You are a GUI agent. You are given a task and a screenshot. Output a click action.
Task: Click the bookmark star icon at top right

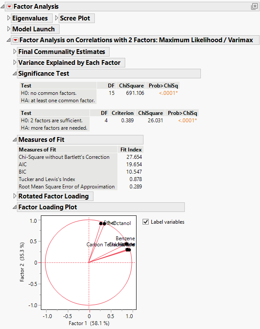pyautogui.click(x=254, y=6)
